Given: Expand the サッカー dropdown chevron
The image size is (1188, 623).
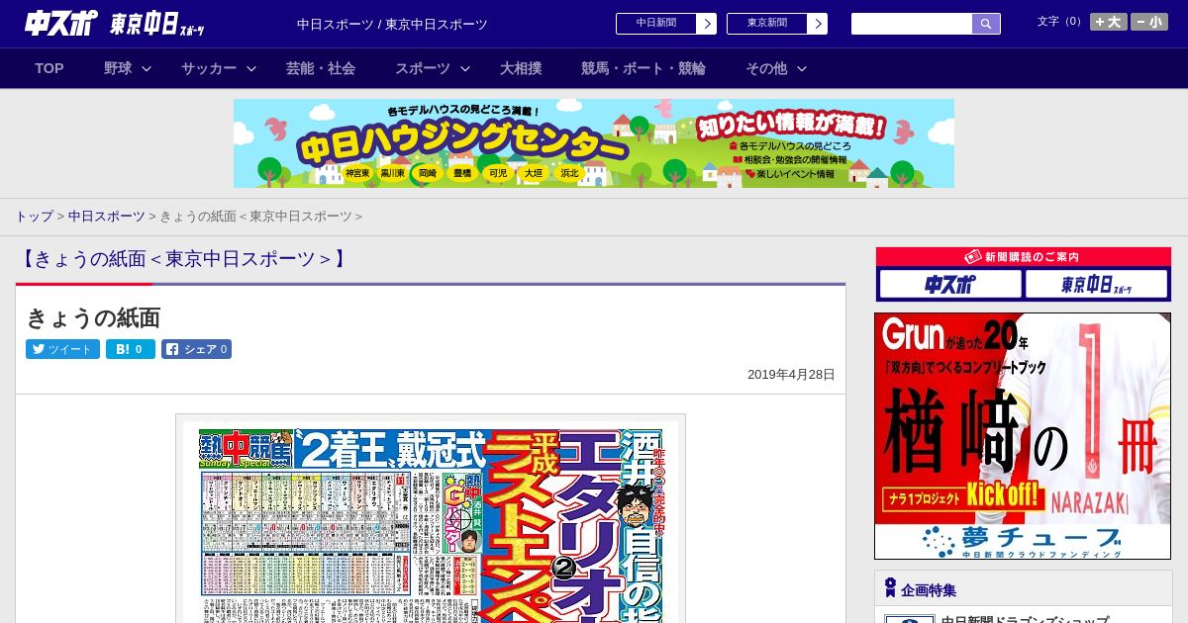Looking at the screenshot, I should [251, 68].
